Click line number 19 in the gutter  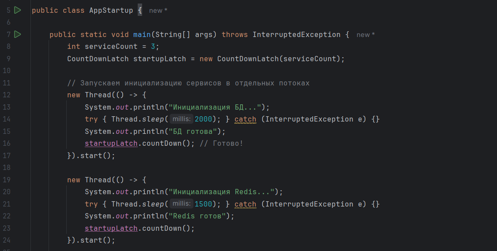[7, 180]
